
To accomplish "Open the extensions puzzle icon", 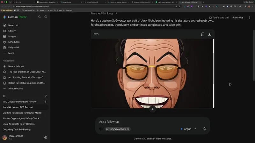I will point(235,6).
